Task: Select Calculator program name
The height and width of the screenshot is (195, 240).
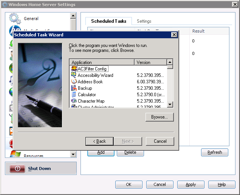Action: point(87,95)
